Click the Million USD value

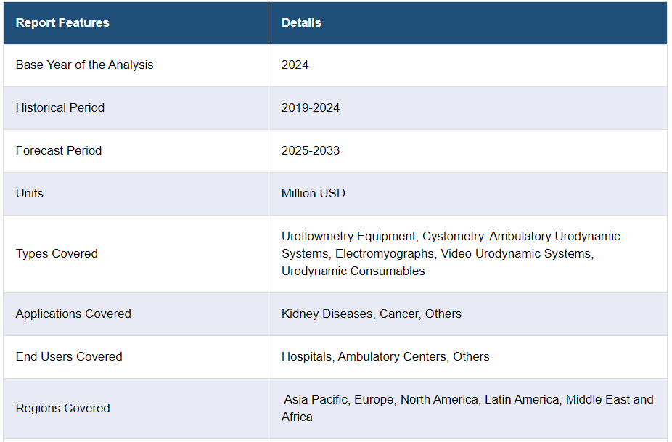[314, 194]
